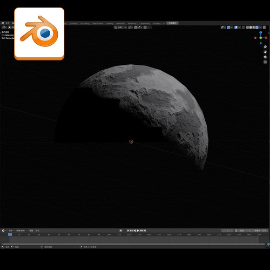Expand the viewport shading options dropdown

pyautogui.click(x=260, y=28)
